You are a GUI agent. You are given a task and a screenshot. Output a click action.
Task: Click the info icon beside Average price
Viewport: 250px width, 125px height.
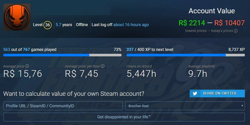click(x=27, y=66)
